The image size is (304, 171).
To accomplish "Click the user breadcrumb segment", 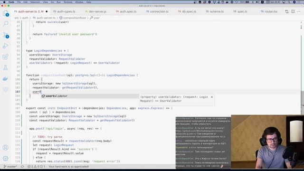I will (96, 18).
